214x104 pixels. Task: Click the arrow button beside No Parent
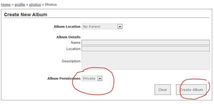pos(120,26)
